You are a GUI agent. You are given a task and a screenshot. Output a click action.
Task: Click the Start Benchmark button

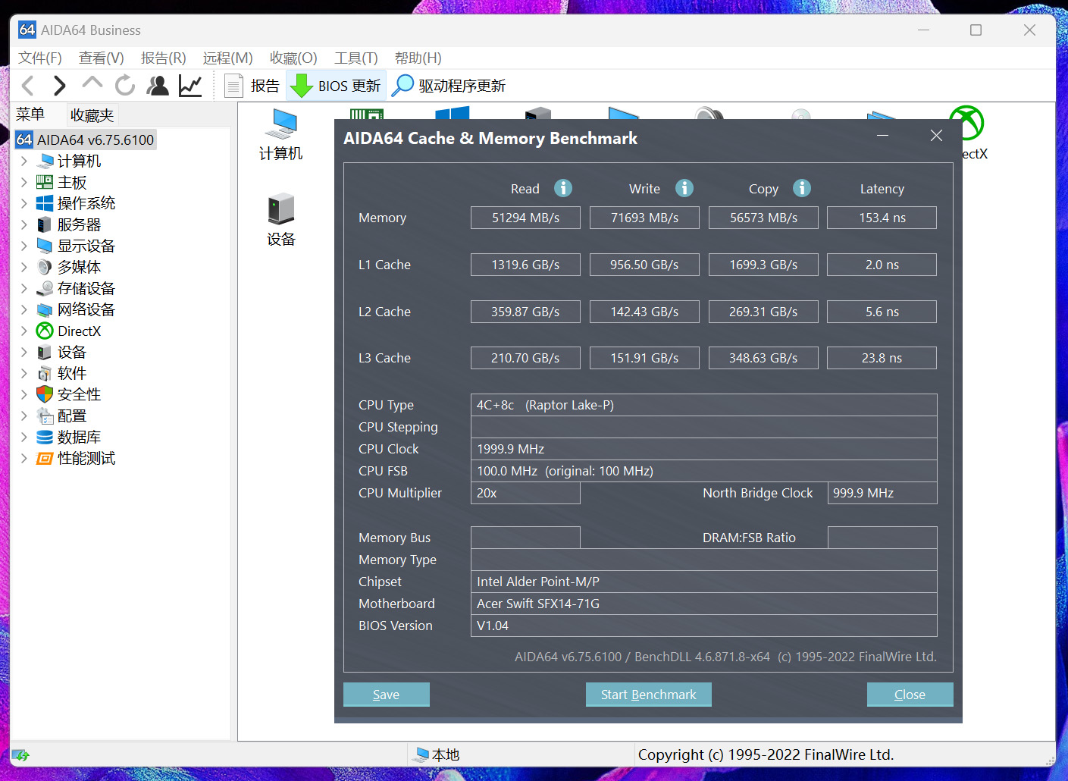coord(648,695)
